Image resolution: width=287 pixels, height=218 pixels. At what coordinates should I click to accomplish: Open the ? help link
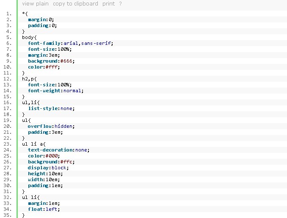(x=120, y=4)
